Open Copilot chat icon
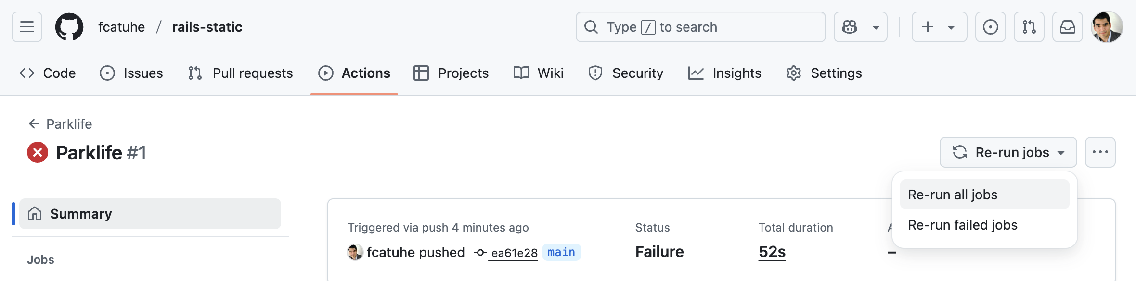1136x281 pixels. (850, 27)
